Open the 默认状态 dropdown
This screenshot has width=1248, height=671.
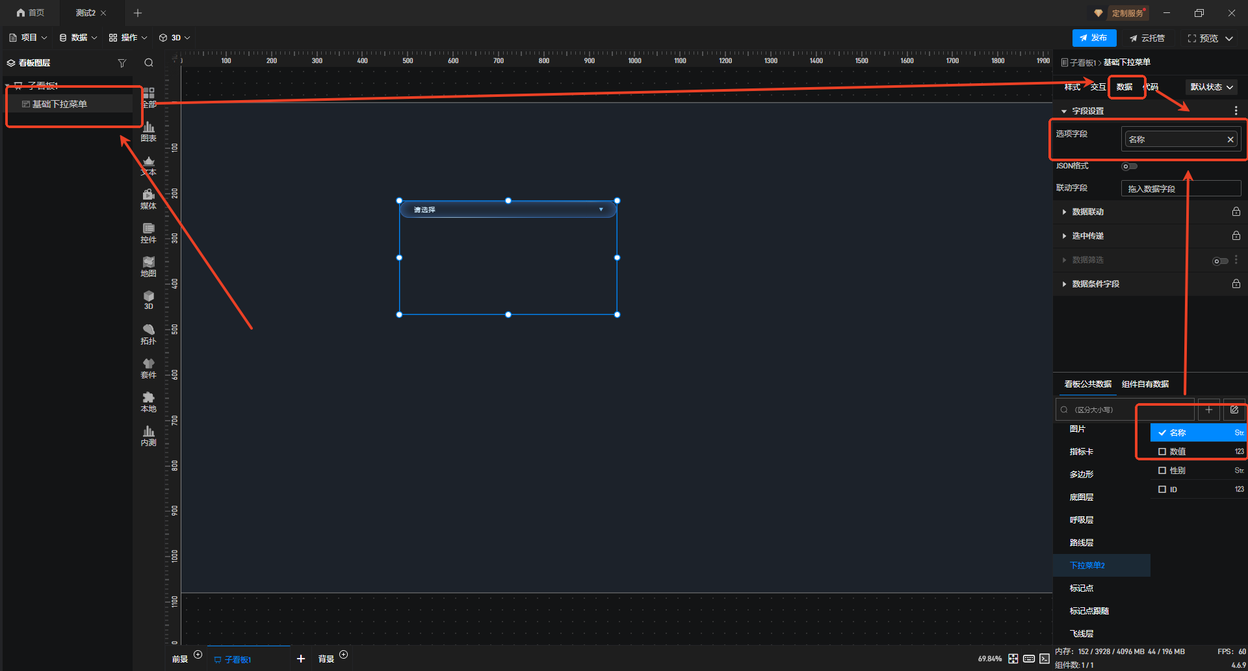click(x=1211, y=87)
